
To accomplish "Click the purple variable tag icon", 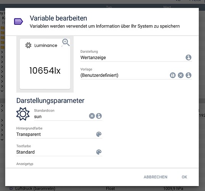I will 18,21.
